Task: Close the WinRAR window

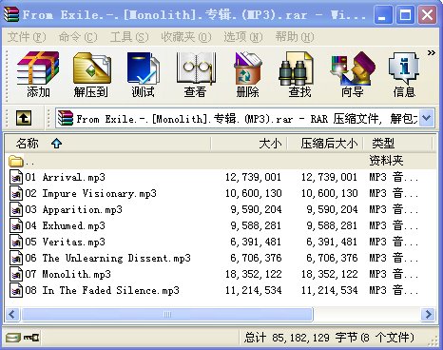Action: 428,15
